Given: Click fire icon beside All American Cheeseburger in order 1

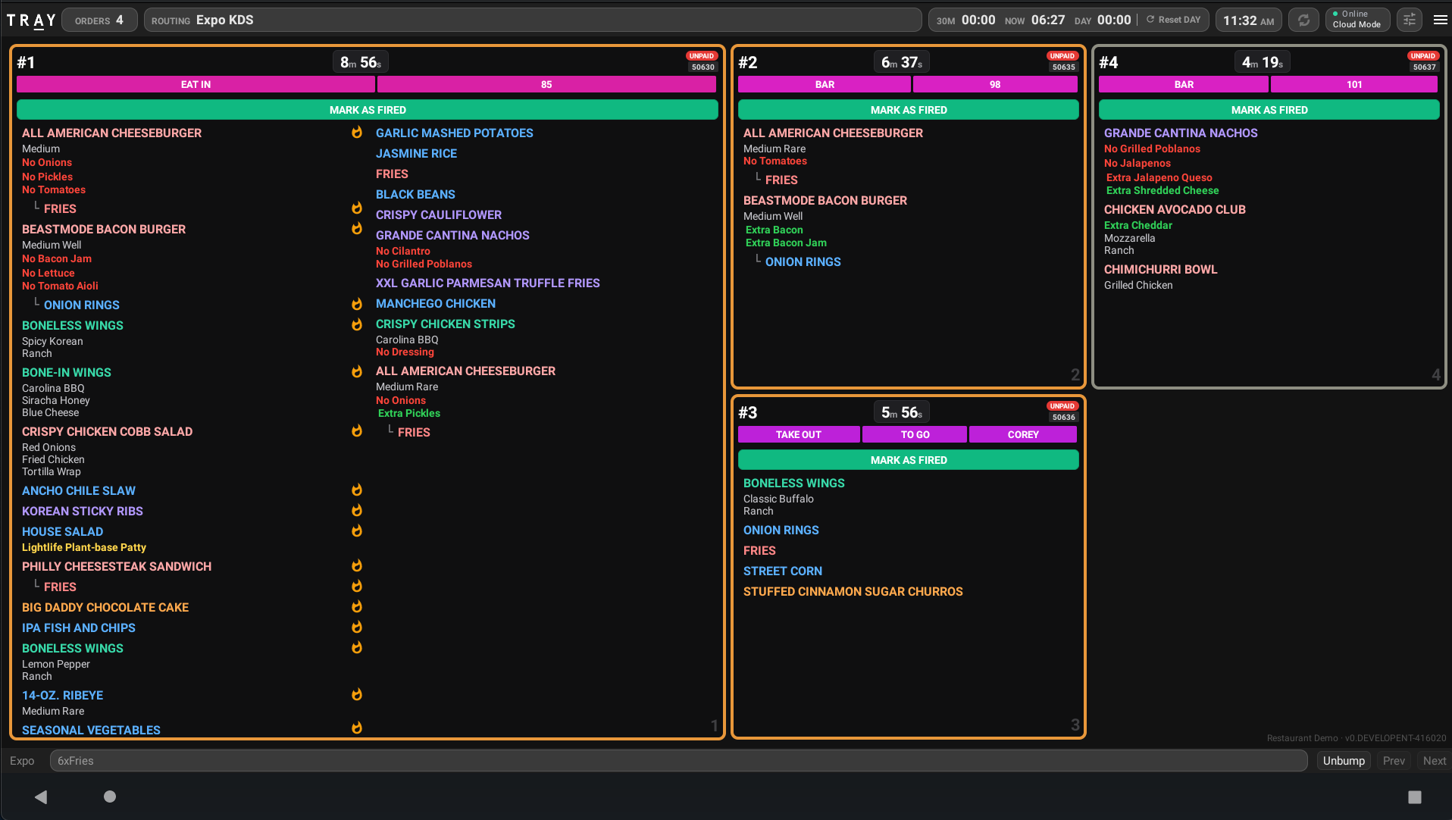Looking at the screenshot, I should point(356,133).
